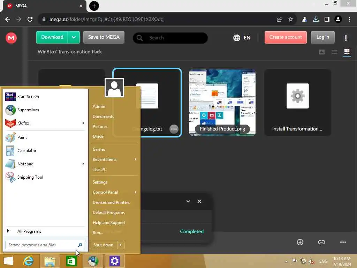
Task: Expand the Download options dropdown arrow
Action: pos(74,37)
